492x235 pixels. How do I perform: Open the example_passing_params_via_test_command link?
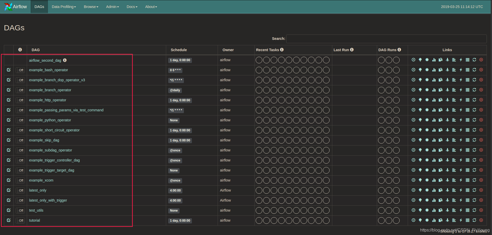click(66, 110)
